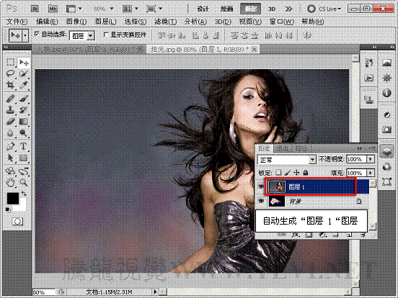Open the Layer menu
Screen dimensions: 398x298
click(106, 22)
